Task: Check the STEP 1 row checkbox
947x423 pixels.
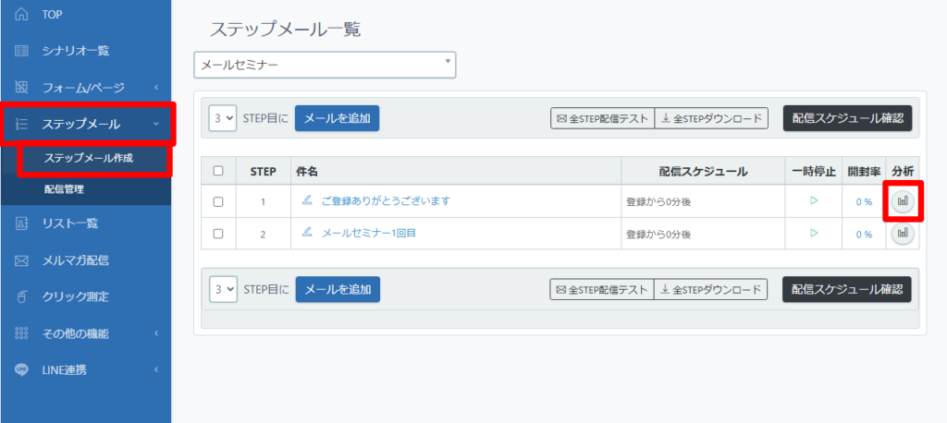Action: tap(218, 202)
